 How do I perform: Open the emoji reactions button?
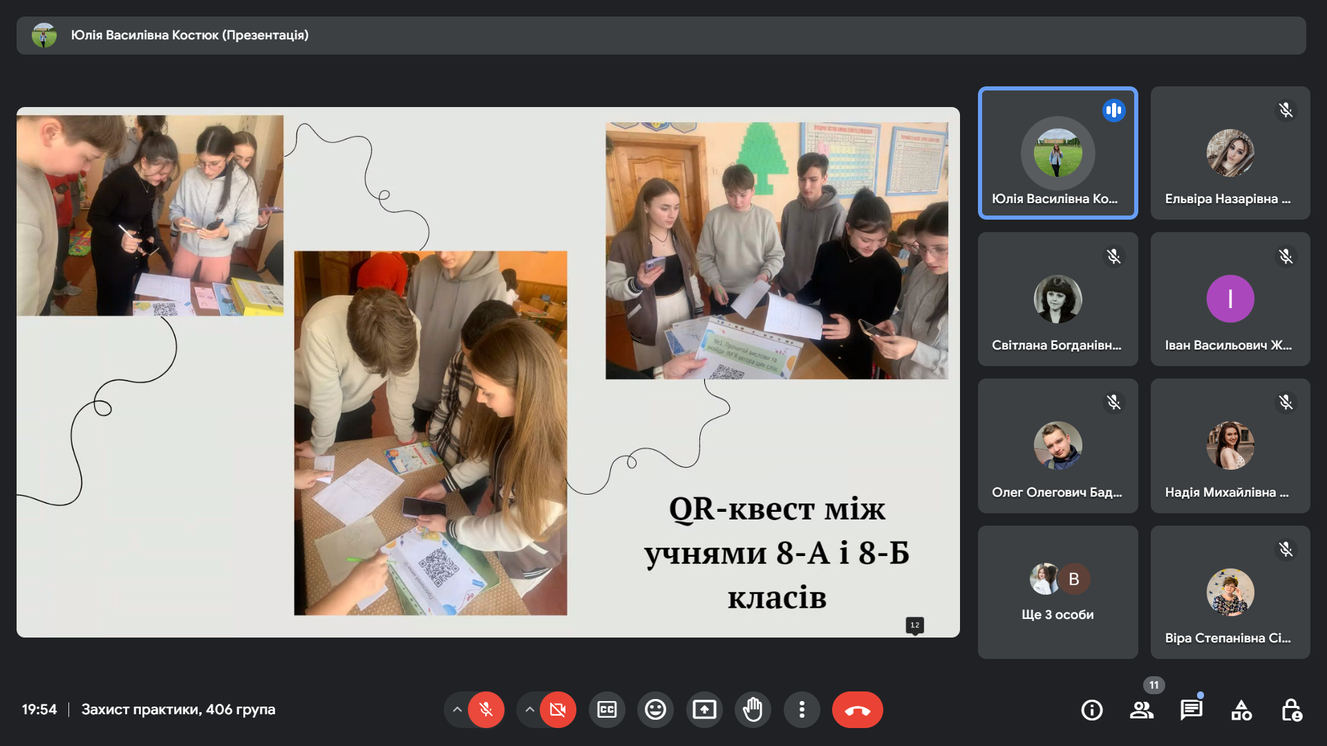[x=655, y=709]
